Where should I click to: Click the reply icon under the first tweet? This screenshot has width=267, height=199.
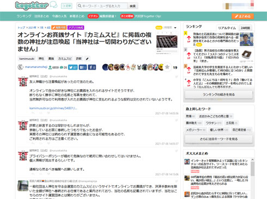33,113
